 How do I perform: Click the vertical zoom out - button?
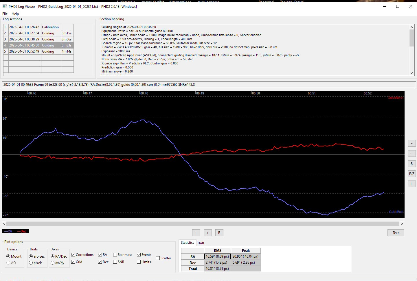(412, 154)
